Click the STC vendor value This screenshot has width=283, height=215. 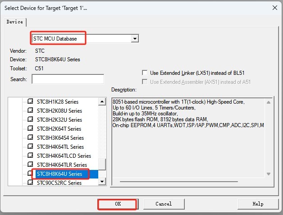pyautogui.click(x=40, y=51)
